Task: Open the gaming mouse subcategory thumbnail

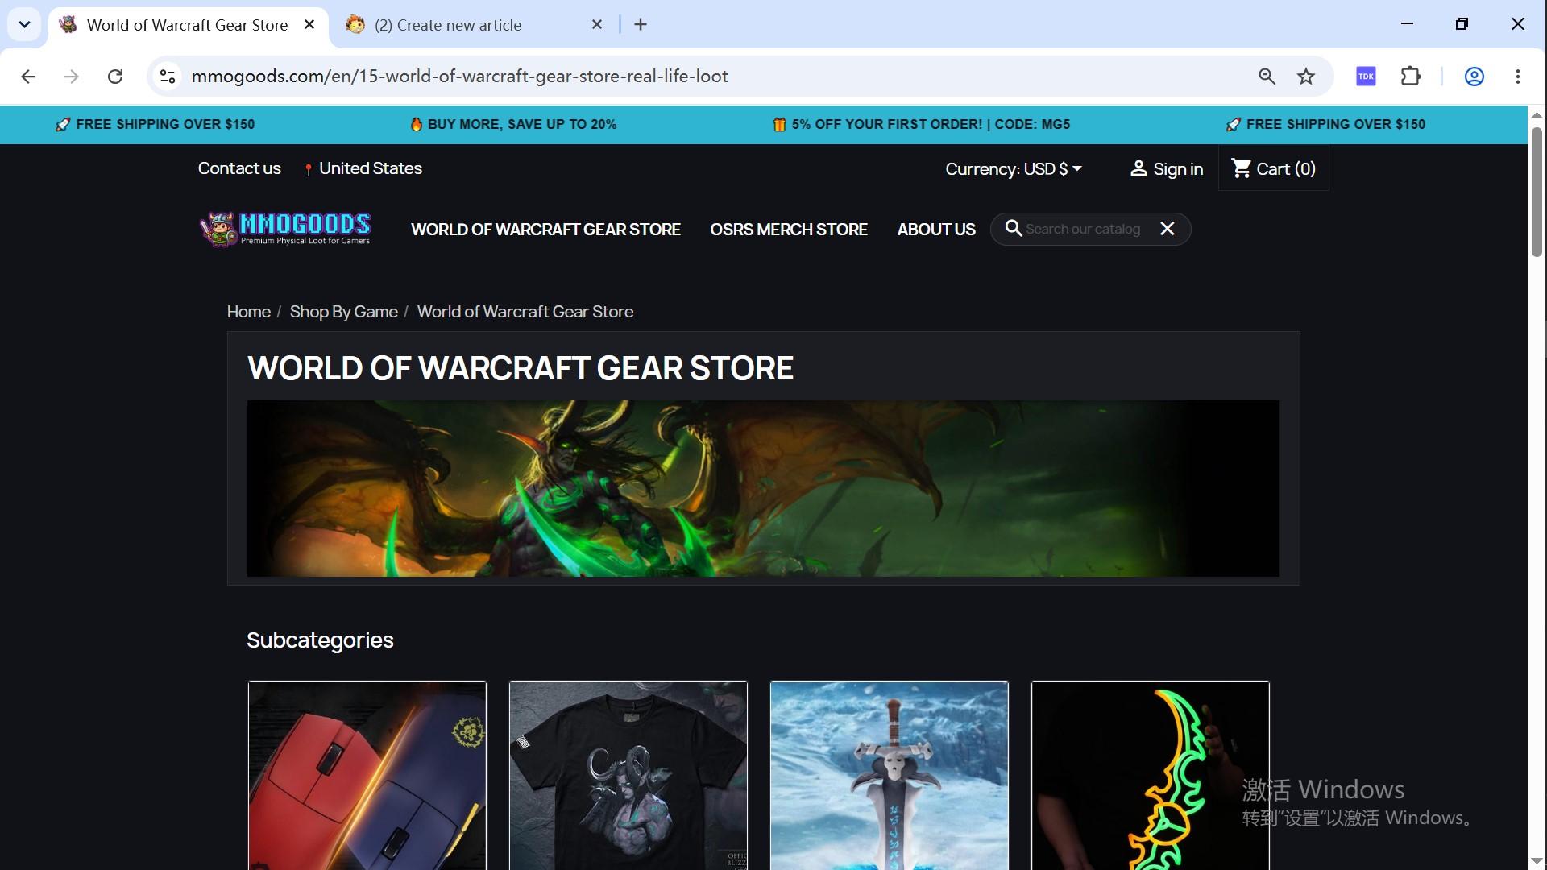Action: tap(367, 776)
